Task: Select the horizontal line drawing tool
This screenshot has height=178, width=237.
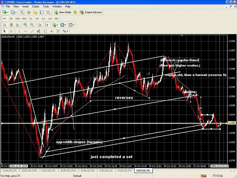Action: [x=25, y=31]
